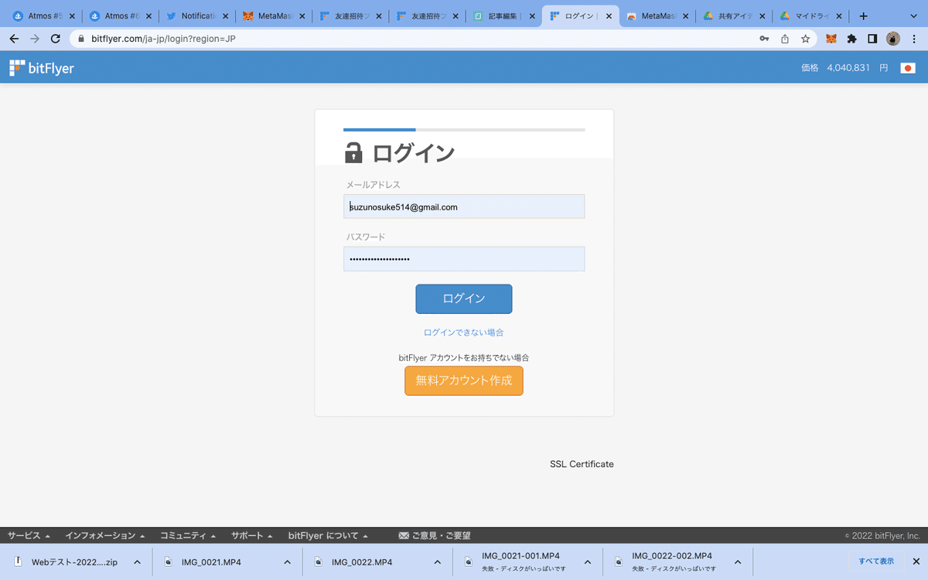The image size is (928, 580).
Task: Click envelope icon for ご意見・ご要望
Action: (404, 535)
